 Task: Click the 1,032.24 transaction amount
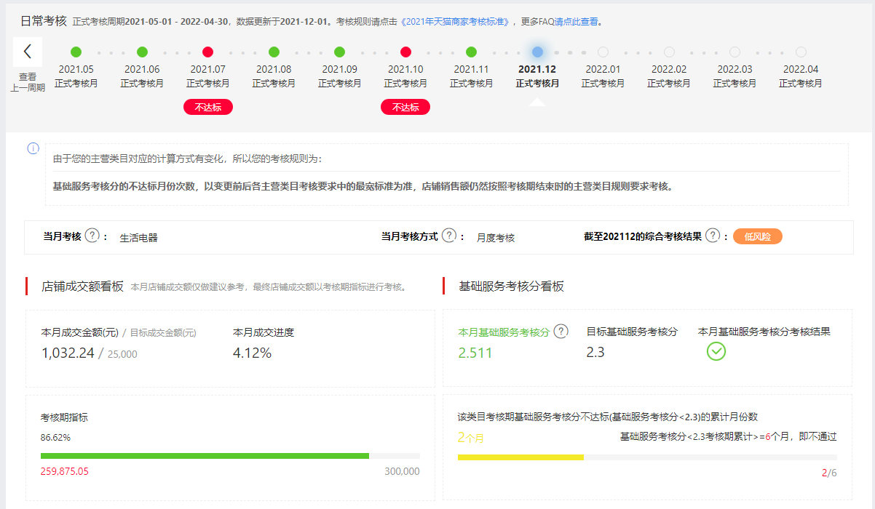68,353
